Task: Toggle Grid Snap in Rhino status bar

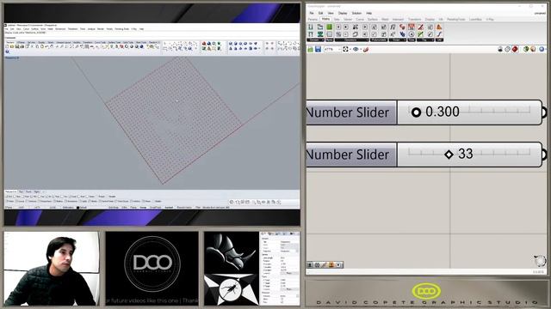Action: click(x=114, y=208)
